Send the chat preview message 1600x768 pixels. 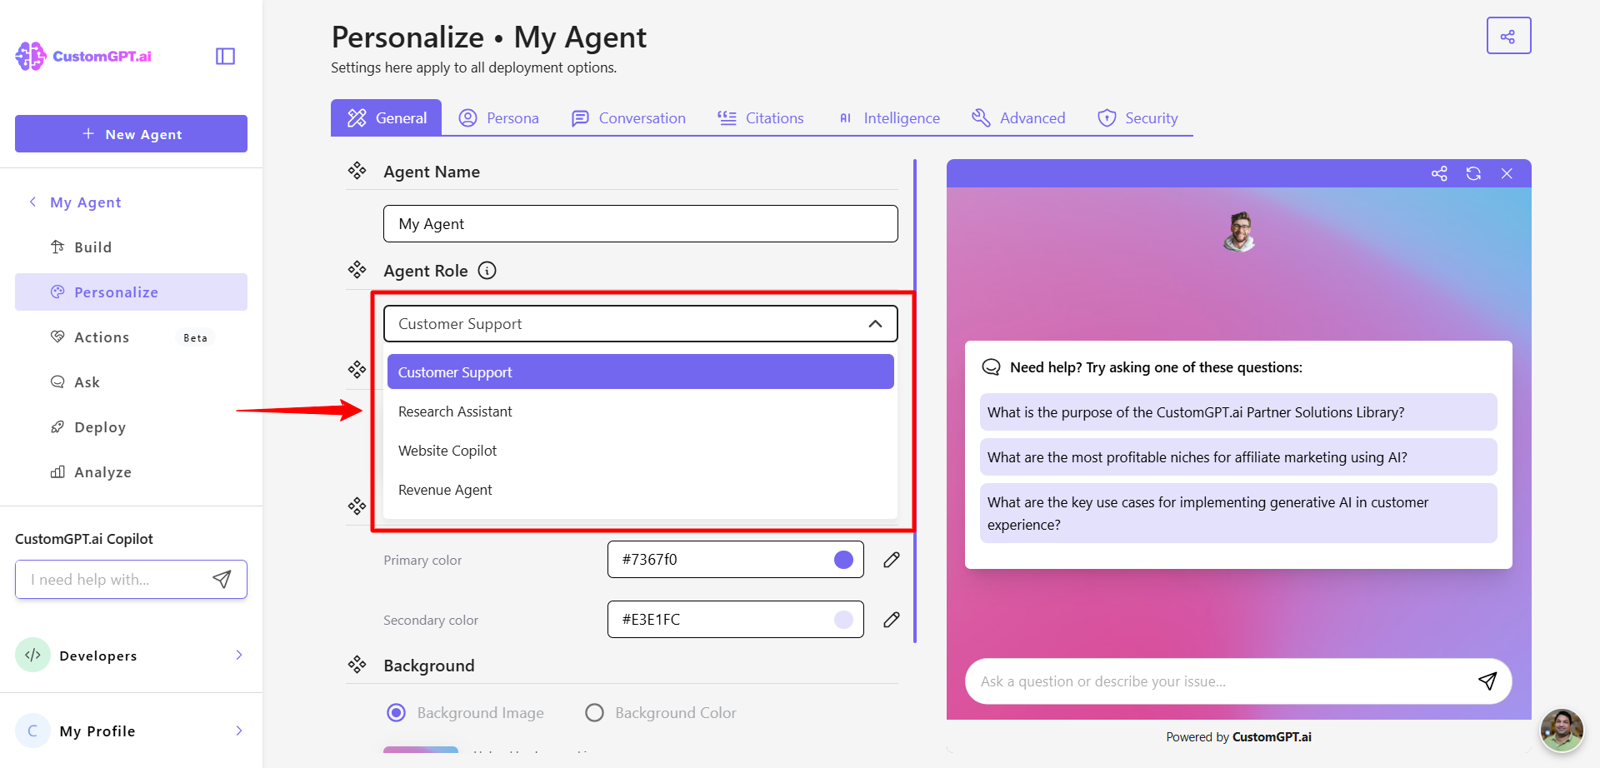click(1487, 681)
